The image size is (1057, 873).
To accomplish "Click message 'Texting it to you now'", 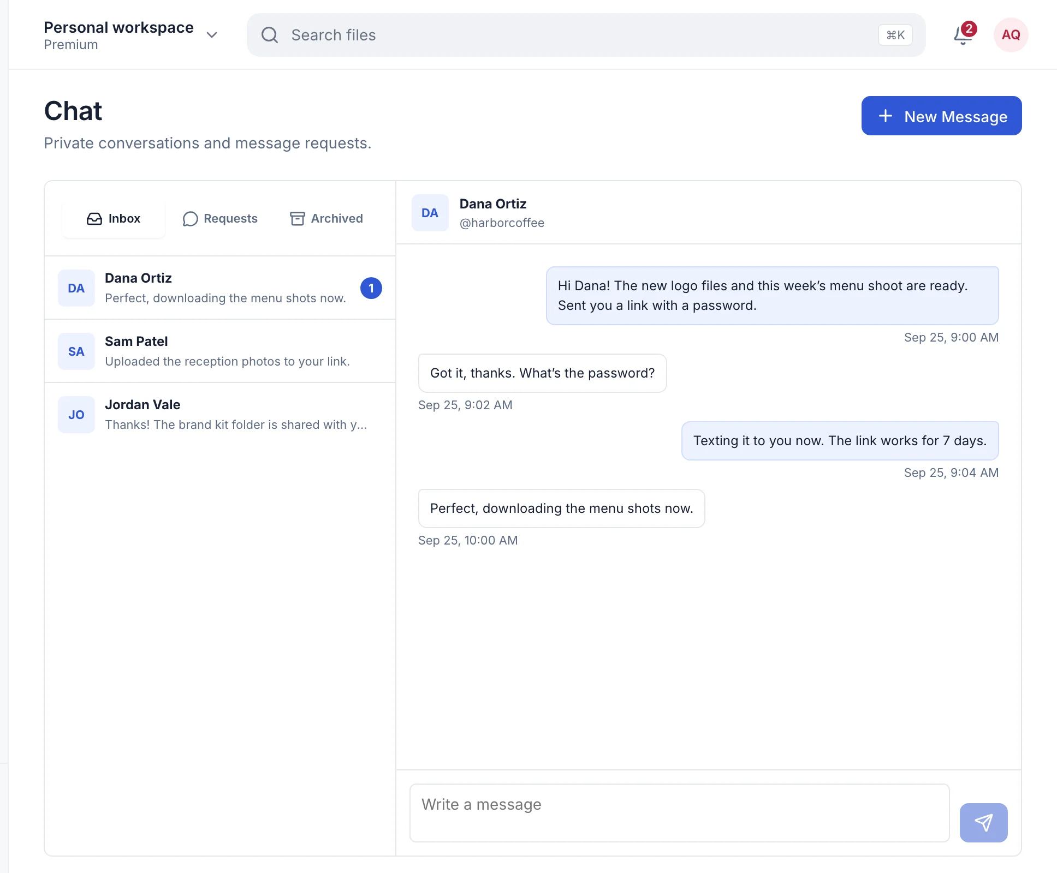I will pyautogui.click(x=840, y=441).
